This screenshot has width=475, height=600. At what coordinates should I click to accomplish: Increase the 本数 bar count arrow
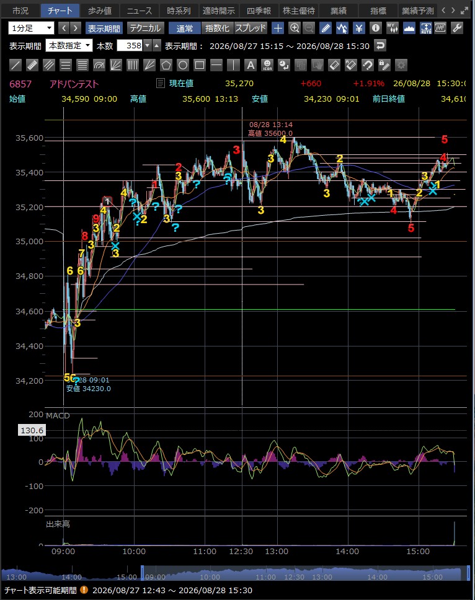[x=157, y=45]
